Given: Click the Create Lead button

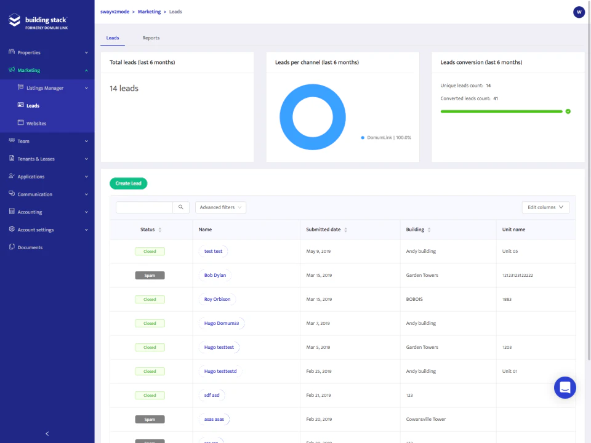Looking at the screenshot, I should coord(128,183).
